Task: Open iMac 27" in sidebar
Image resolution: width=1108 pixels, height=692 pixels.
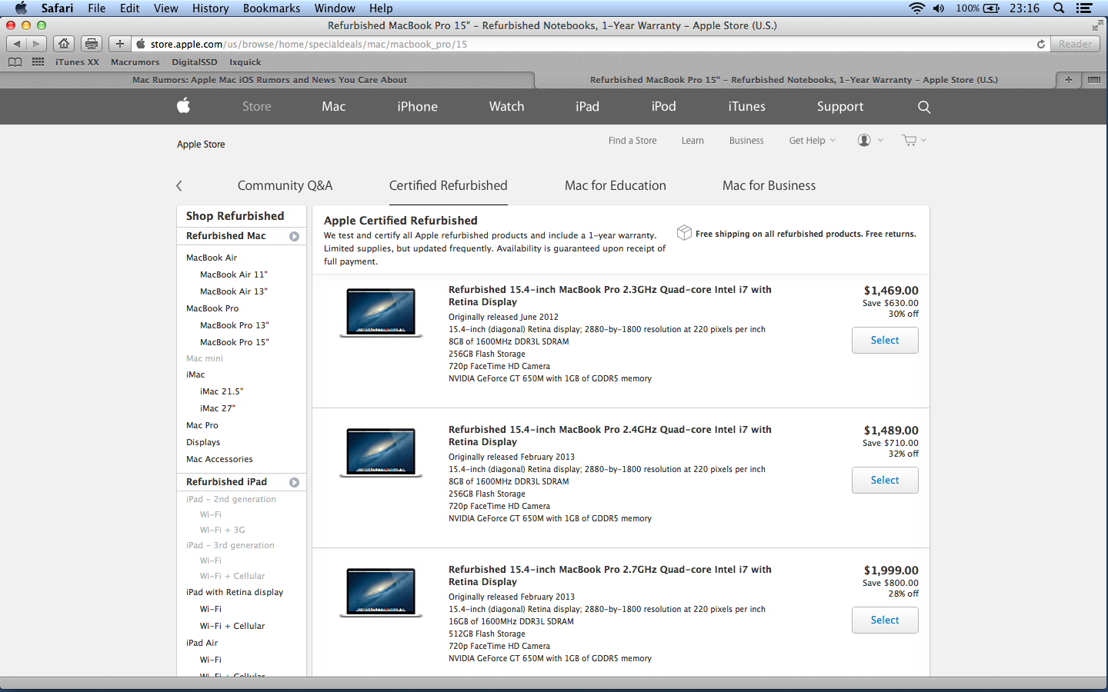Action: (218, 408)
